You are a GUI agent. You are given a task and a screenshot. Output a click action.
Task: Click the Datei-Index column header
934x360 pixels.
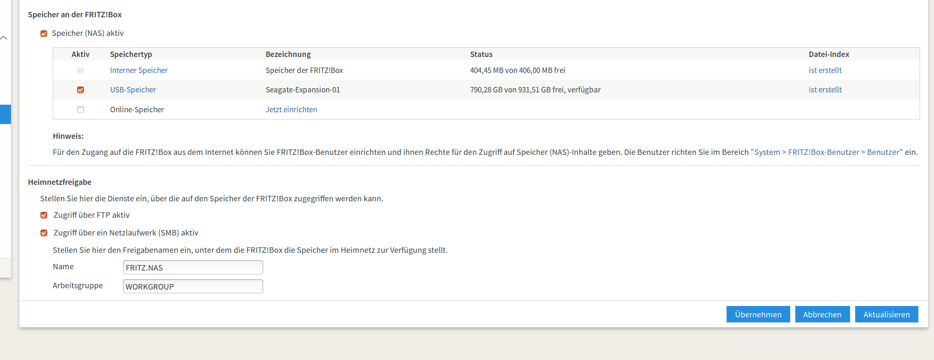(x=829, y=54)
